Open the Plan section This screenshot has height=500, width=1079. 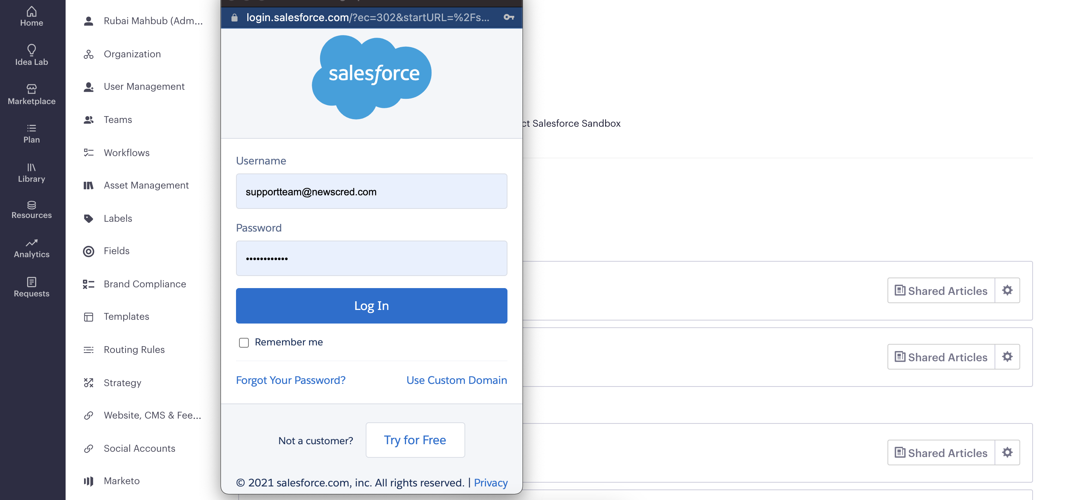click(x=31, y=134)
